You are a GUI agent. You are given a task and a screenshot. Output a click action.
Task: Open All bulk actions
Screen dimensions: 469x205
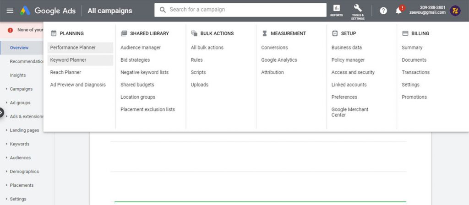pos(207,48)
